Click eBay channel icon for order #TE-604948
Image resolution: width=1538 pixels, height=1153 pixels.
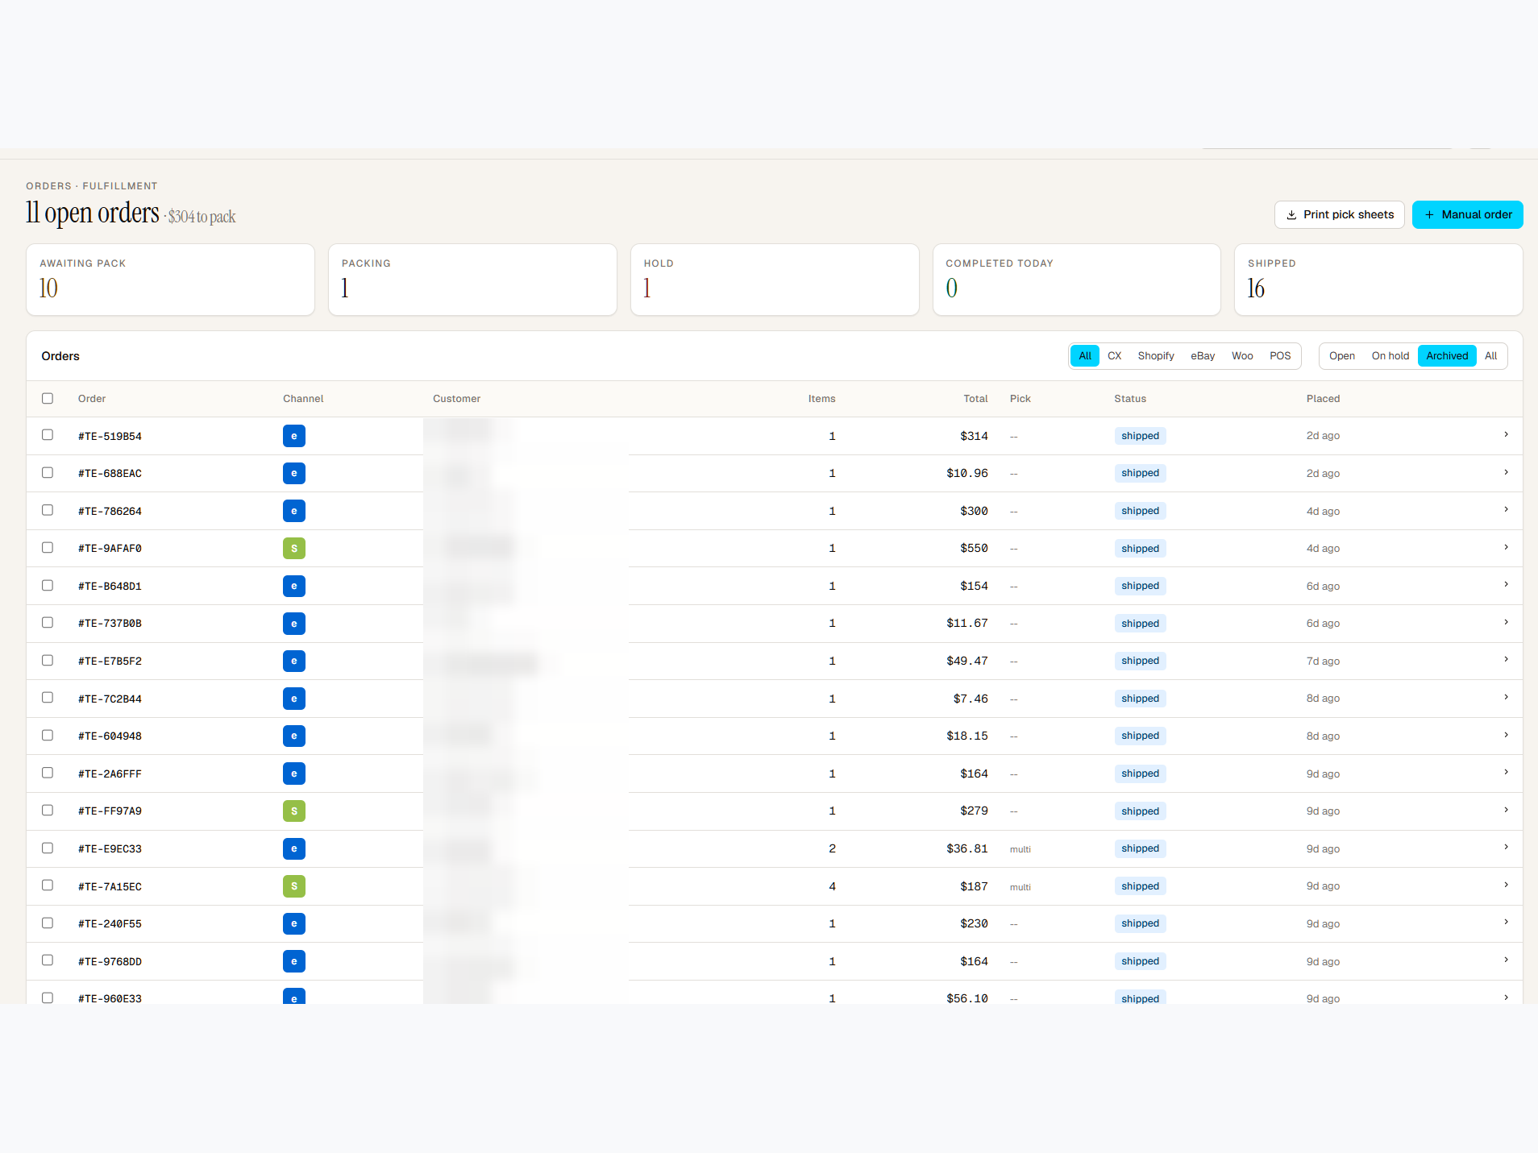(x=294, y=736)
